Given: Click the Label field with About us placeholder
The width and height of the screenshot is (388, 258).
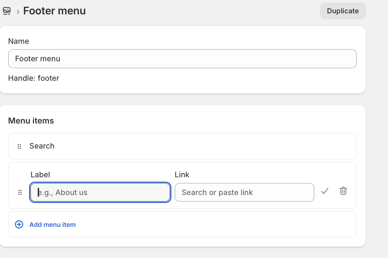Looking at the screenshot, I should pos(100,192).
